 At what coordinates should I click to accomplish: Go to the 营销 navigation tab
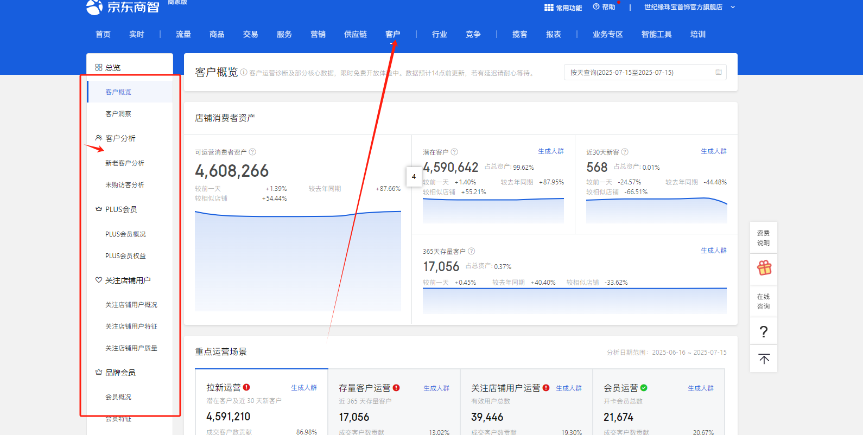[x=318, y=34]
